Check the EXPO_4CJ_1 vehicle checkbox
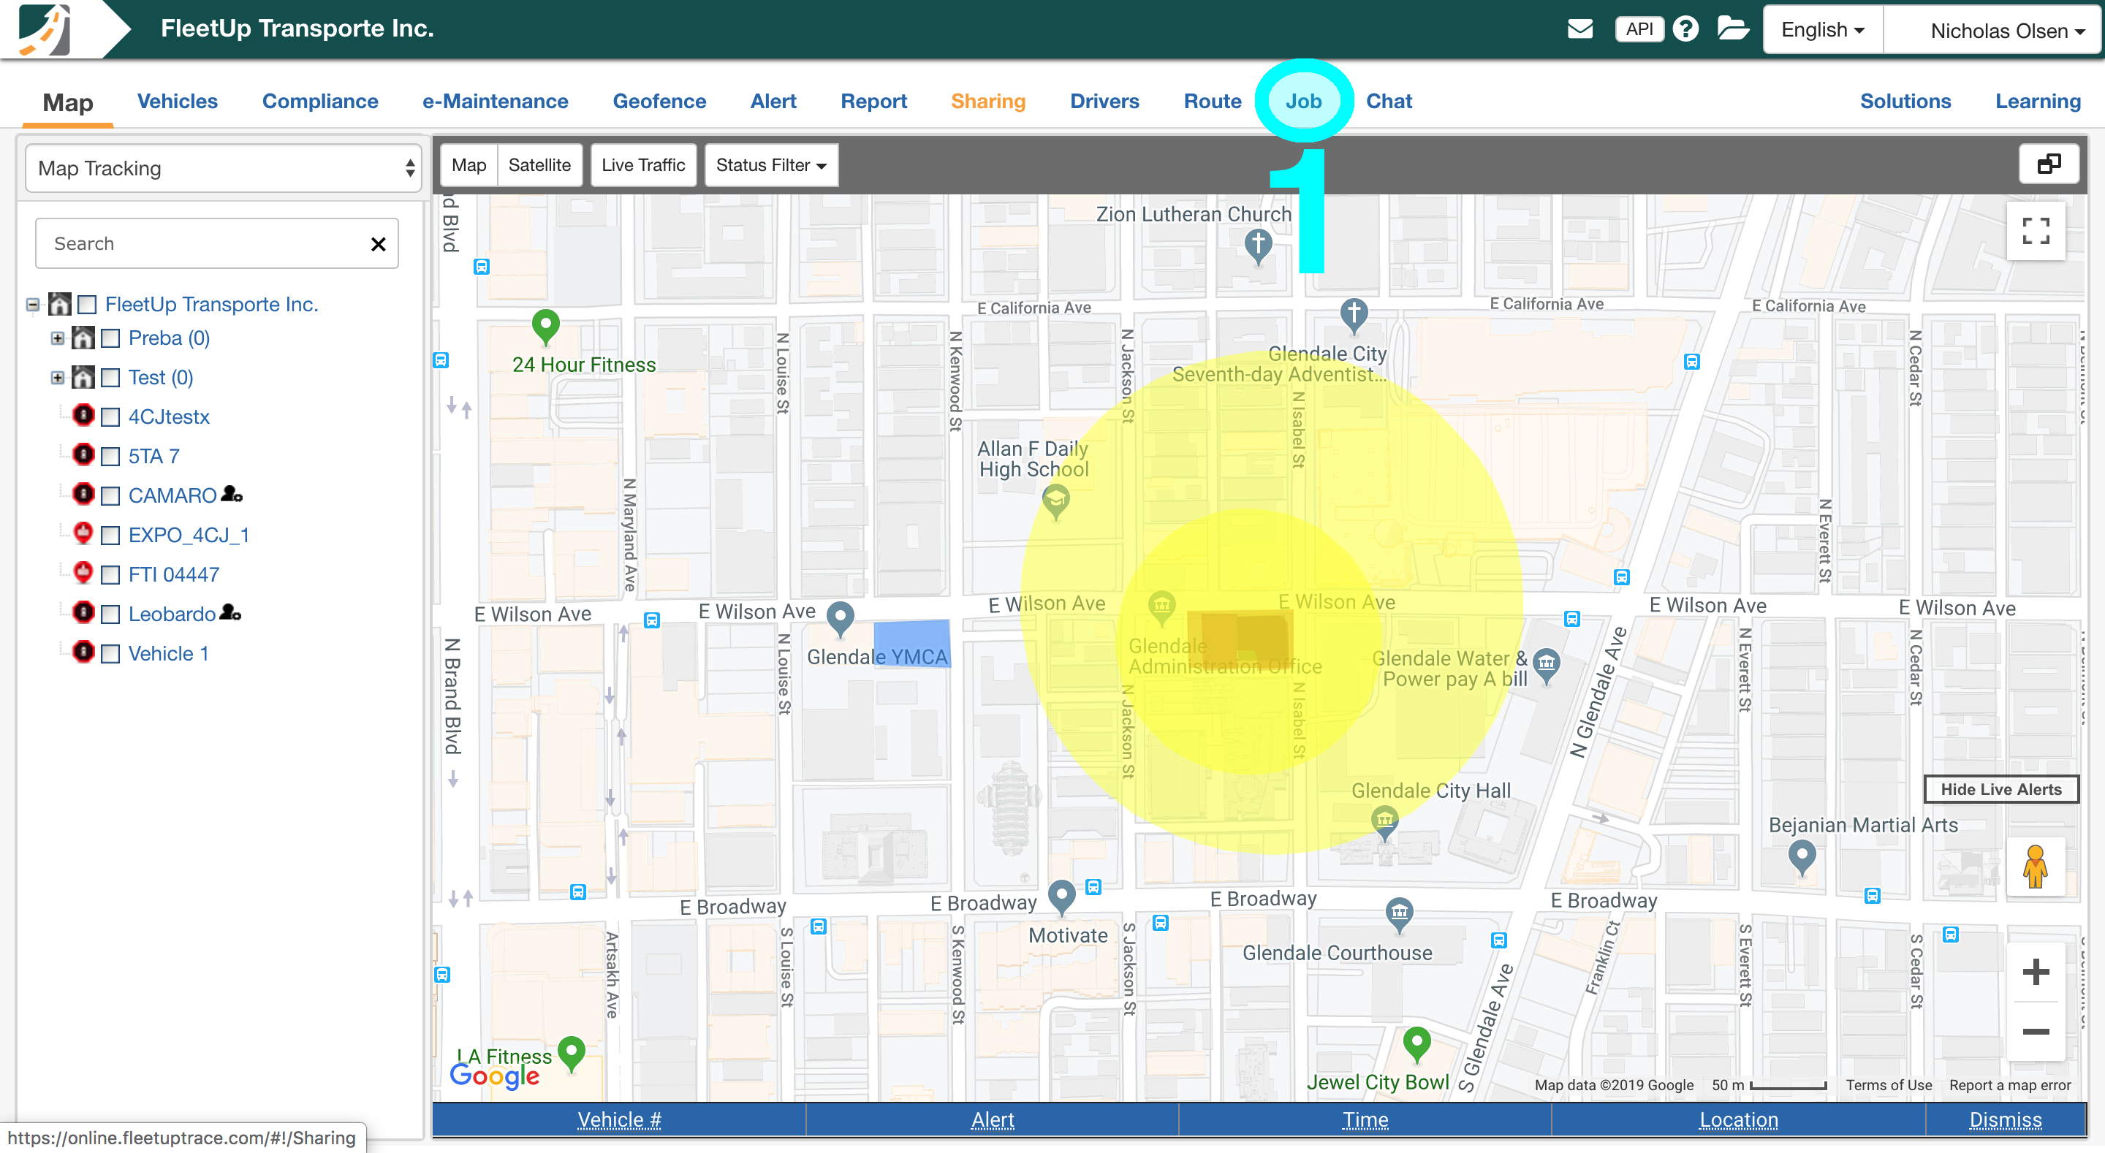 click(x=110, y=536)
